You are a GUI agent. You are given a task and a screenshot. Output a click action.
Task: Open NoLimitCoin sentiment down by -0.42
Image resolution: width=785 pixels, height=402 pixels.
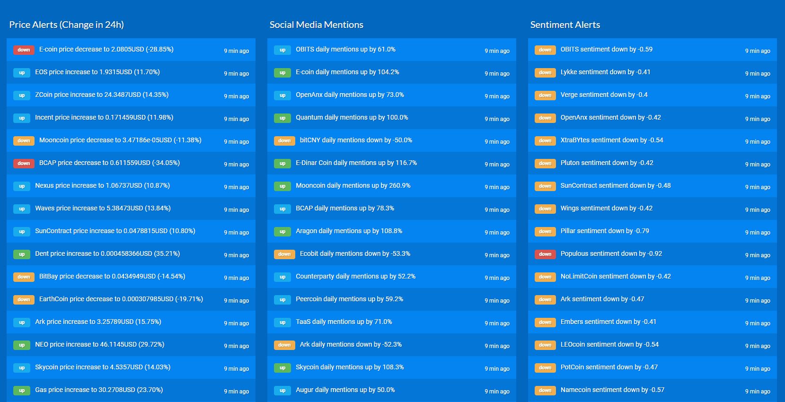[x=653, y=277]
